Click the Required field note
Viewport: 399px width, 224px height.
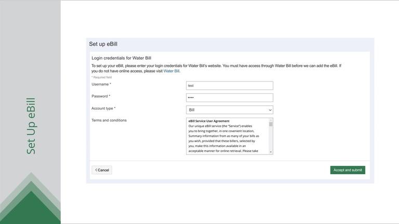pyautogui.click(x=101, y=77)
